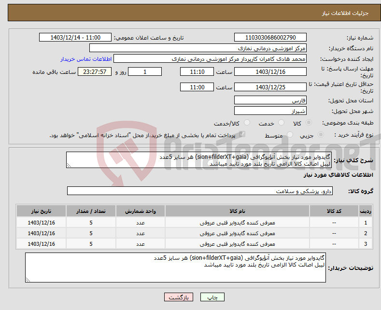Click the buyer notes text area

tap(175, 268)
